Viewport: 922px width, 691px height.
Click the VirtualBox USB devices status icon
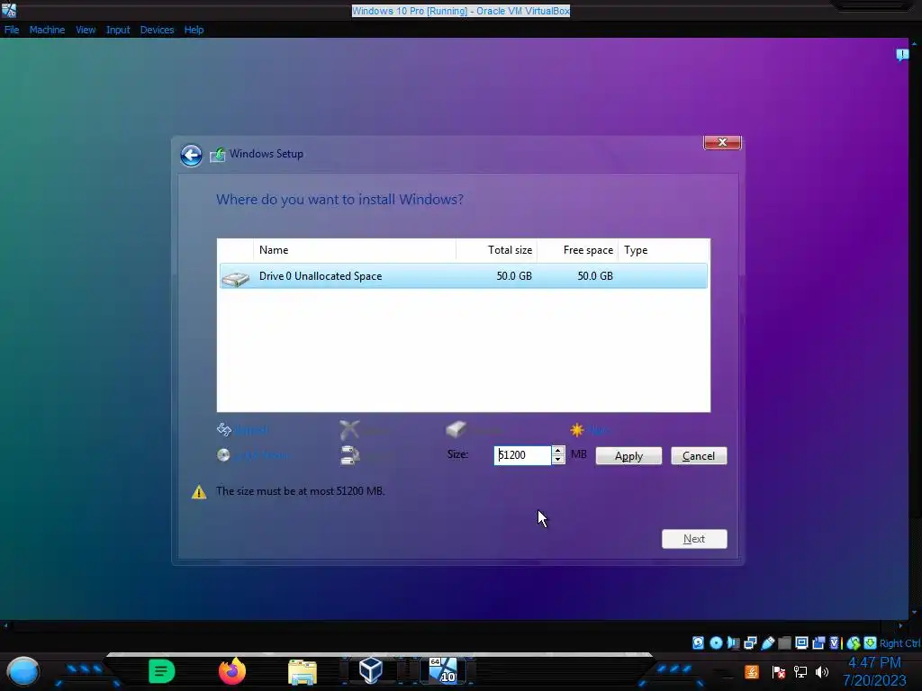tap(767, 642)
